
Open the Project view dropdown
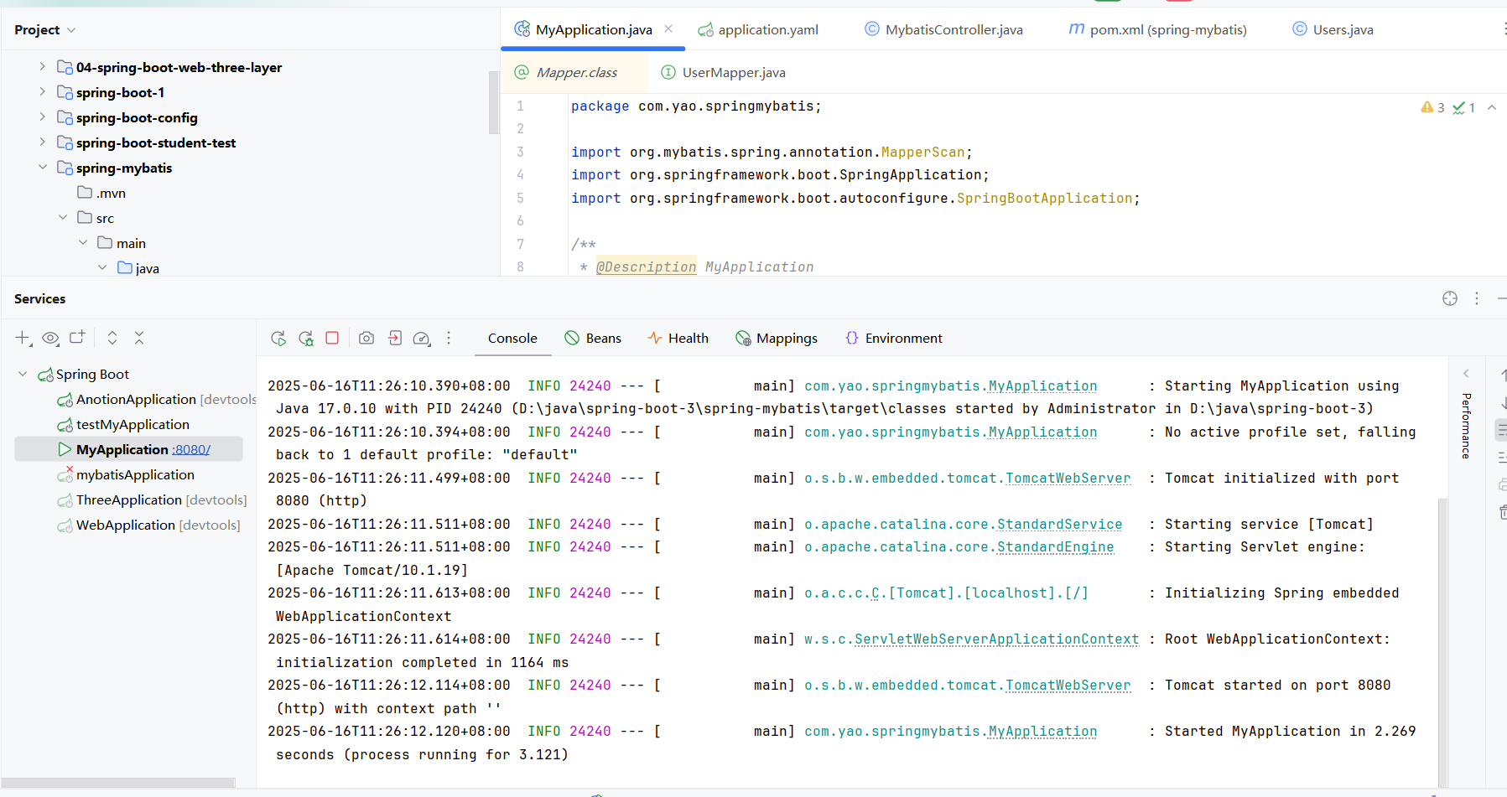45,30
